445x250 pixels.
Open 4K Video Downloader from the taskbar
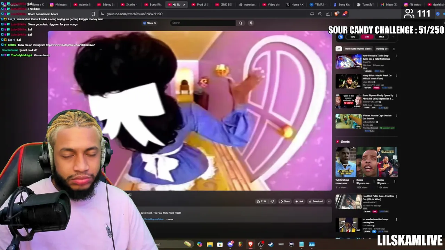point(291,244)
